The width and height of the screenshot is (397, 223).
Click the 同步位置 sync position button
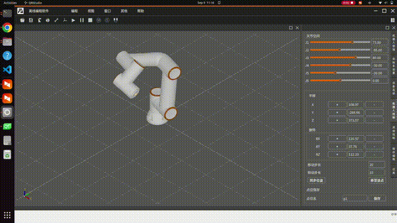[316, 180]
